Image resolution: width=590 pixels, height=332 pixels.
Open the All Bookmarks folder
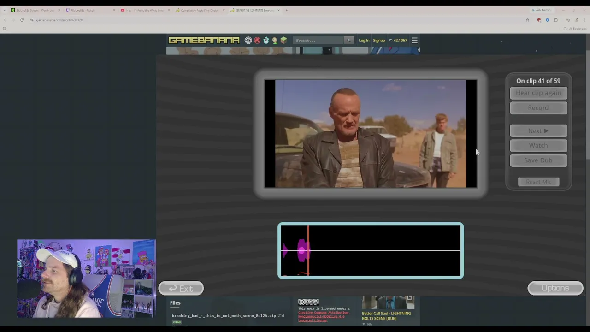575,29
